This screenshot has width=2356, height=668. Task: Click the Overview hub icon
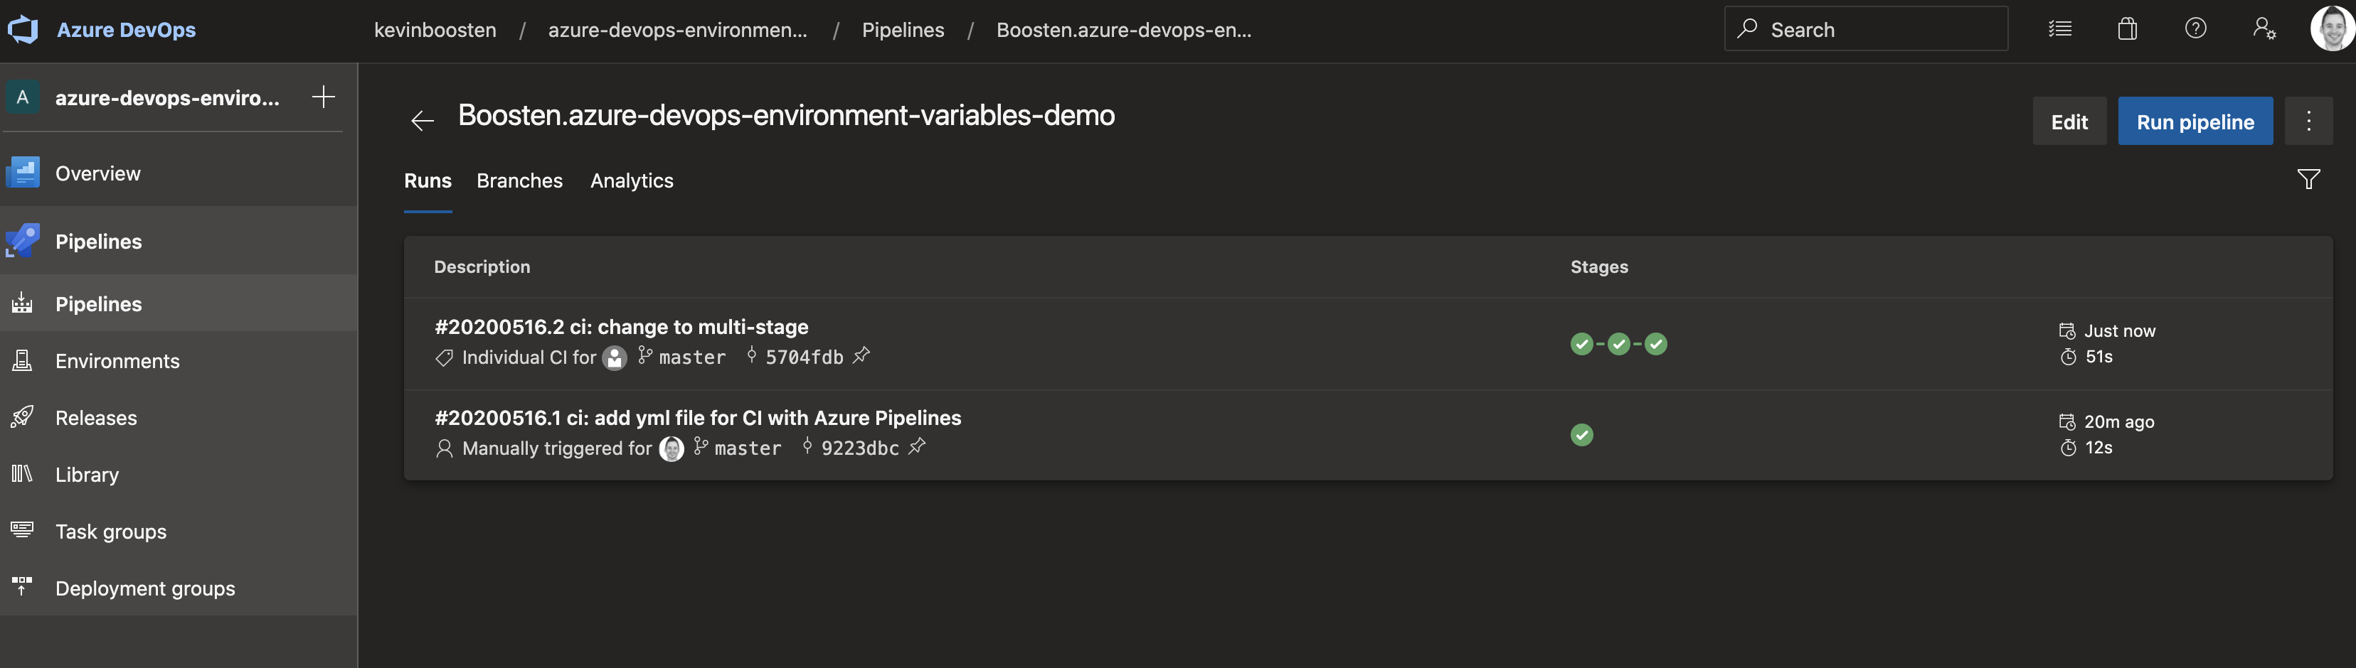point(23,173)
